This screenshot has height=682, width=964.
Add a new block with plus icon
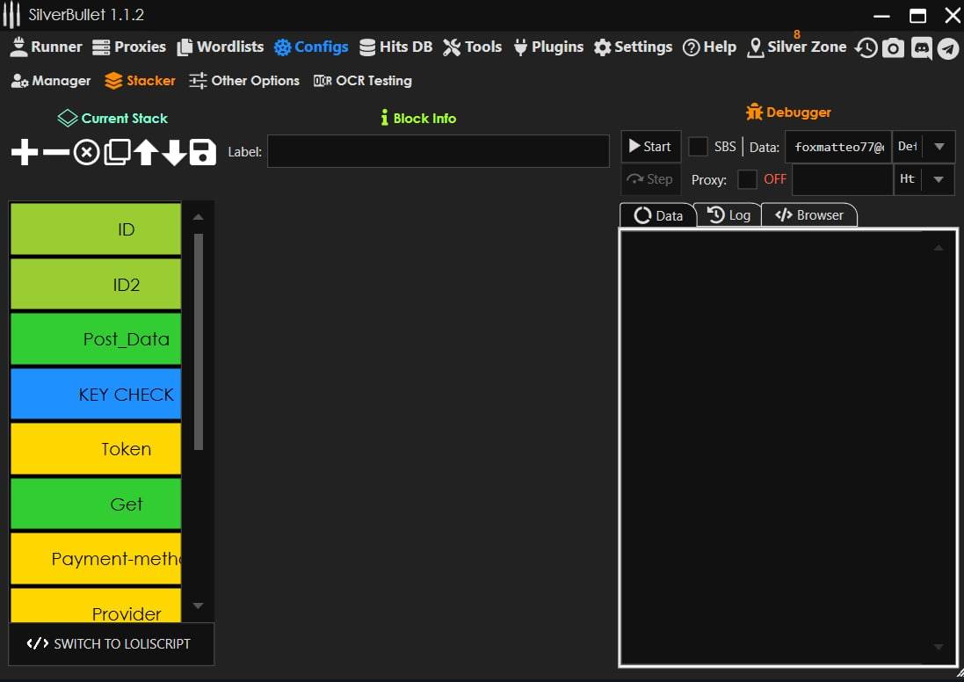tap(25, 152)
